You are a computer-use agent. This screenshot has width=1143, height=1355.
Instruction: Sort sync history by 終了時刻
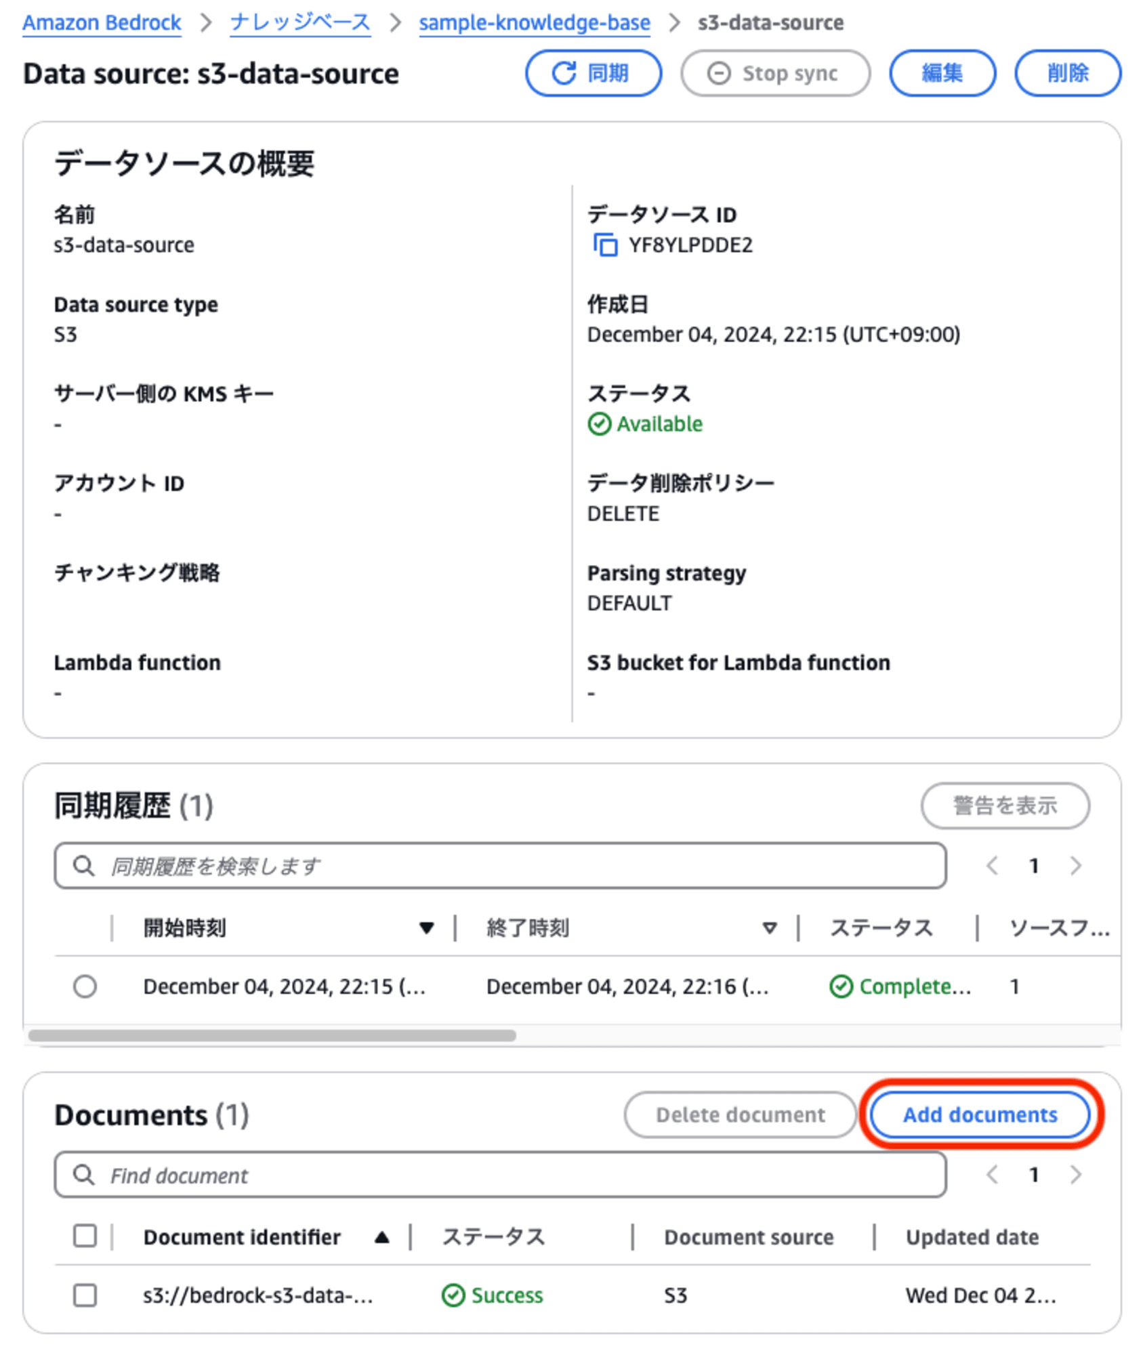[769, 927]
